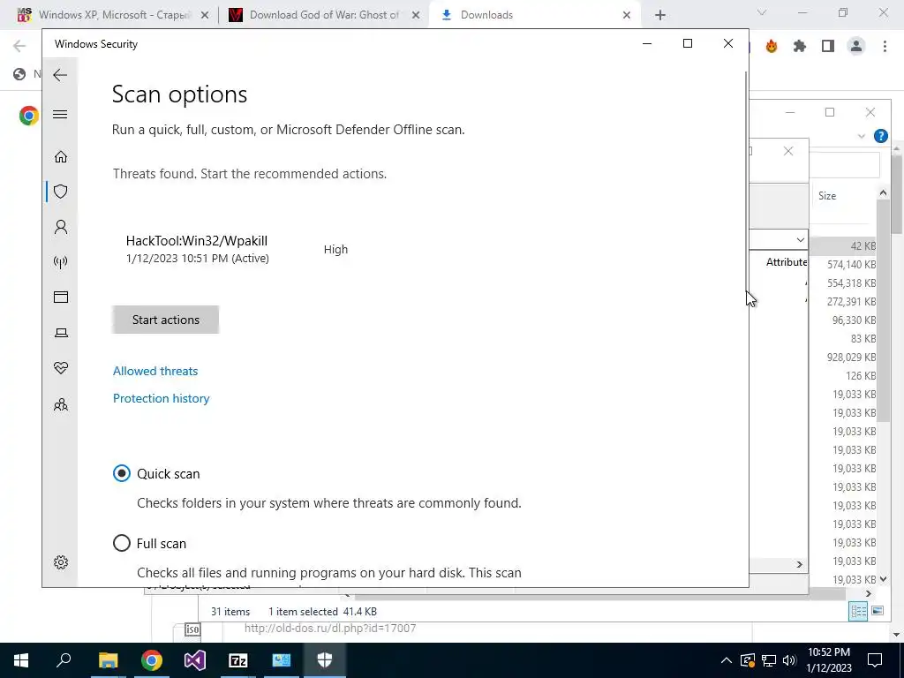The image size is (904, 678).
Task: Switch to Download God of War tab
Action: [x=323, y=15]
